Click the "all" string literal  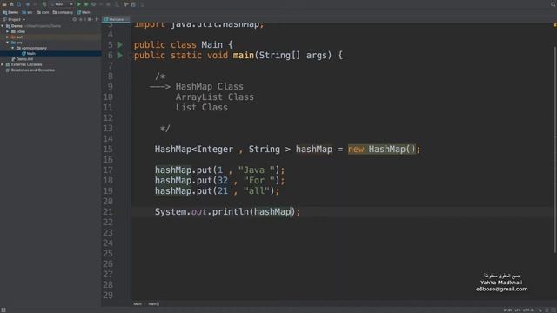pos(257,191)
